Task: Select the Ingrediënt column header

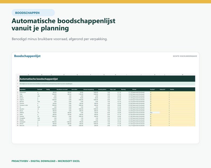Action: (28, 89)
